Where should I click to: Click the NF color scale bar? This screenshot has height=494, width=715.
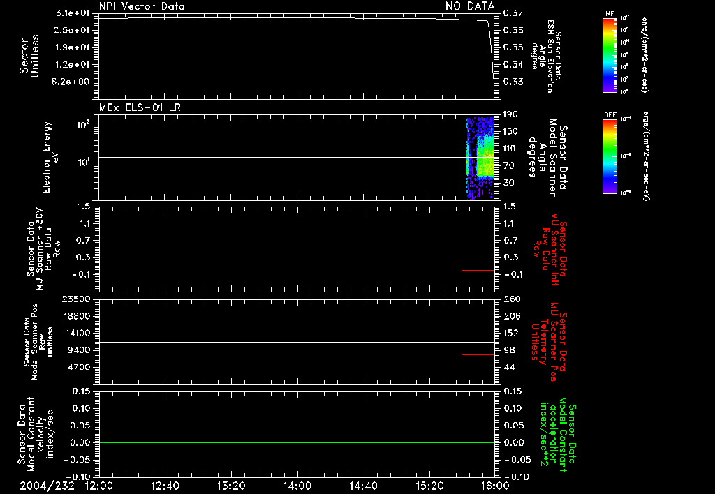pos(610,55)
